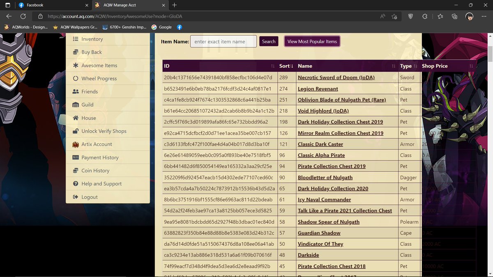This screenshot has height=277, width=493.
Task: Open the Darkside item link
Action: click(x=309, y=255)
